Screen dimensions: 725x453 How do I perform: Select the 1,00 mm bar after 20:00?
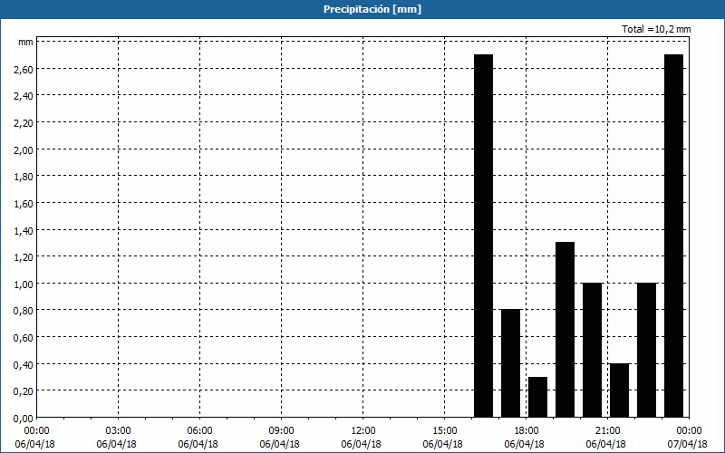(x=593, y=350)
